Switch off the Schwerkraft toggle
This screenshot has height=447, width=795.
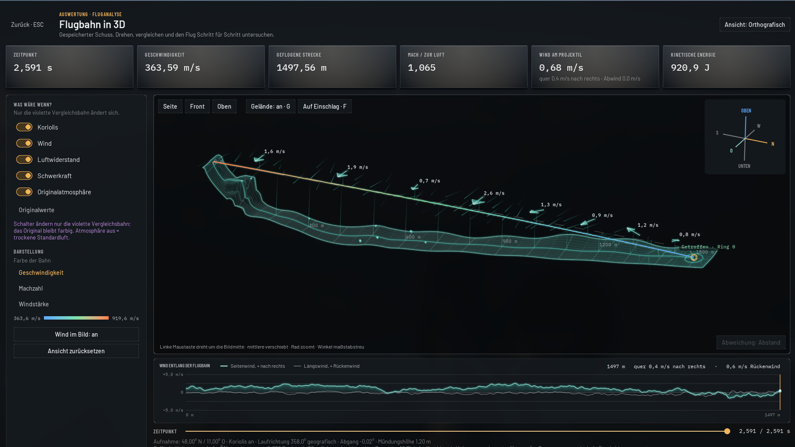(24, 175)
